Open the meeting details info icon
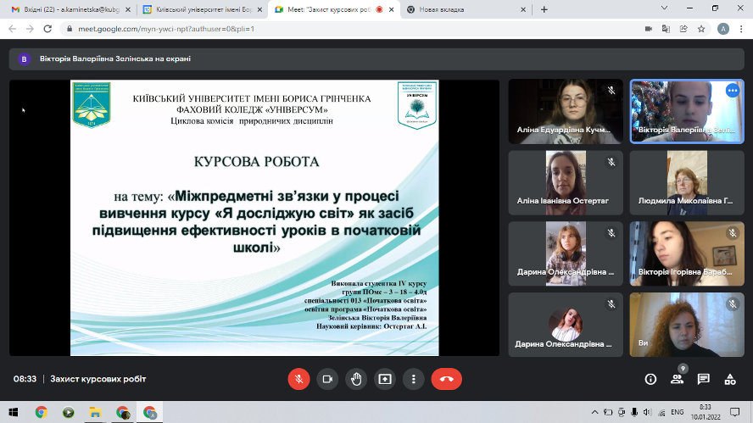The image size is (753, 423). click(x=650, y=379)
